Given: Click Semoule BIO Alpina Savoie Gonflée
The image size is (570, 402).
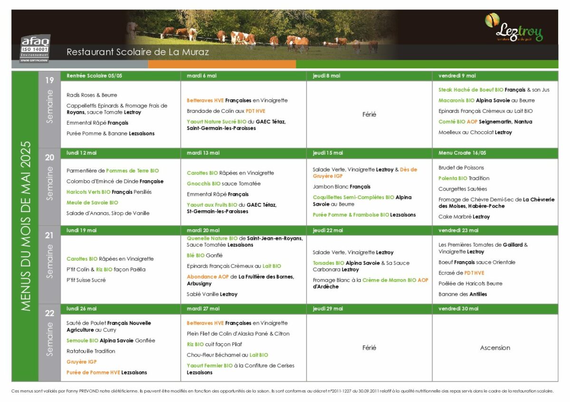Looking at the screenshot, I should [111, 341].
